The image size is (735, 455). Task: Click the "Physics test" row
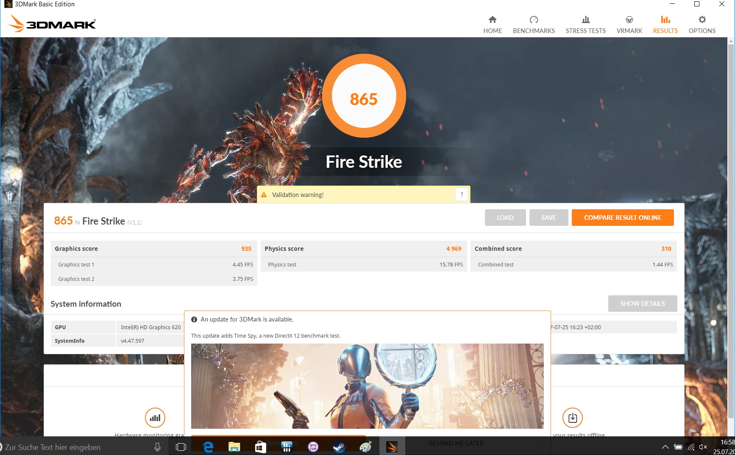(x=364, y=264)
